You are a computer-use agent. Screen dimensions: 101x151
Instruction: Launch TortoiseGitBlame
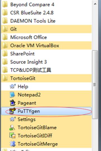[46, 128]
